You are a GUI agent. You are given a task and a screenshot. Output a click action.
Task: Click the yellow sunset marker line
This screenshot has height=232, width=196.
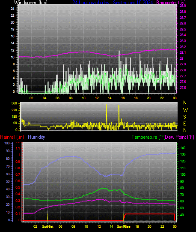48,217
